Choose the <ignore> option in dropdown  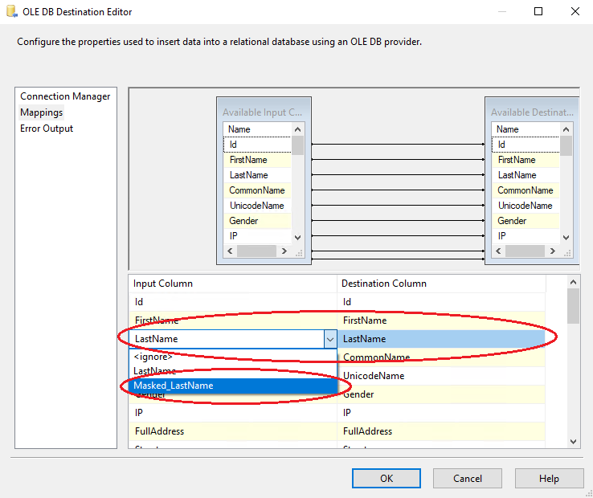click(153, 357)
